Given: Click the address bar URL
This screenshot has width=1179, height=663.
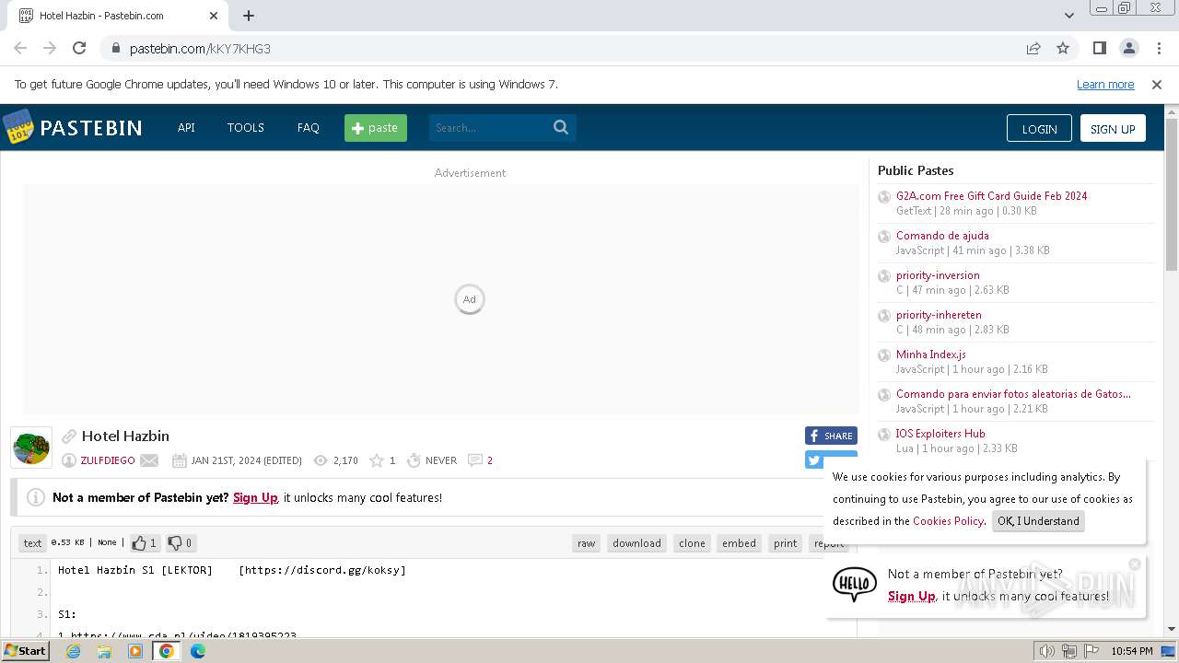Looking at the screenshot, I should pyautogui.click(x=200, y=49).
